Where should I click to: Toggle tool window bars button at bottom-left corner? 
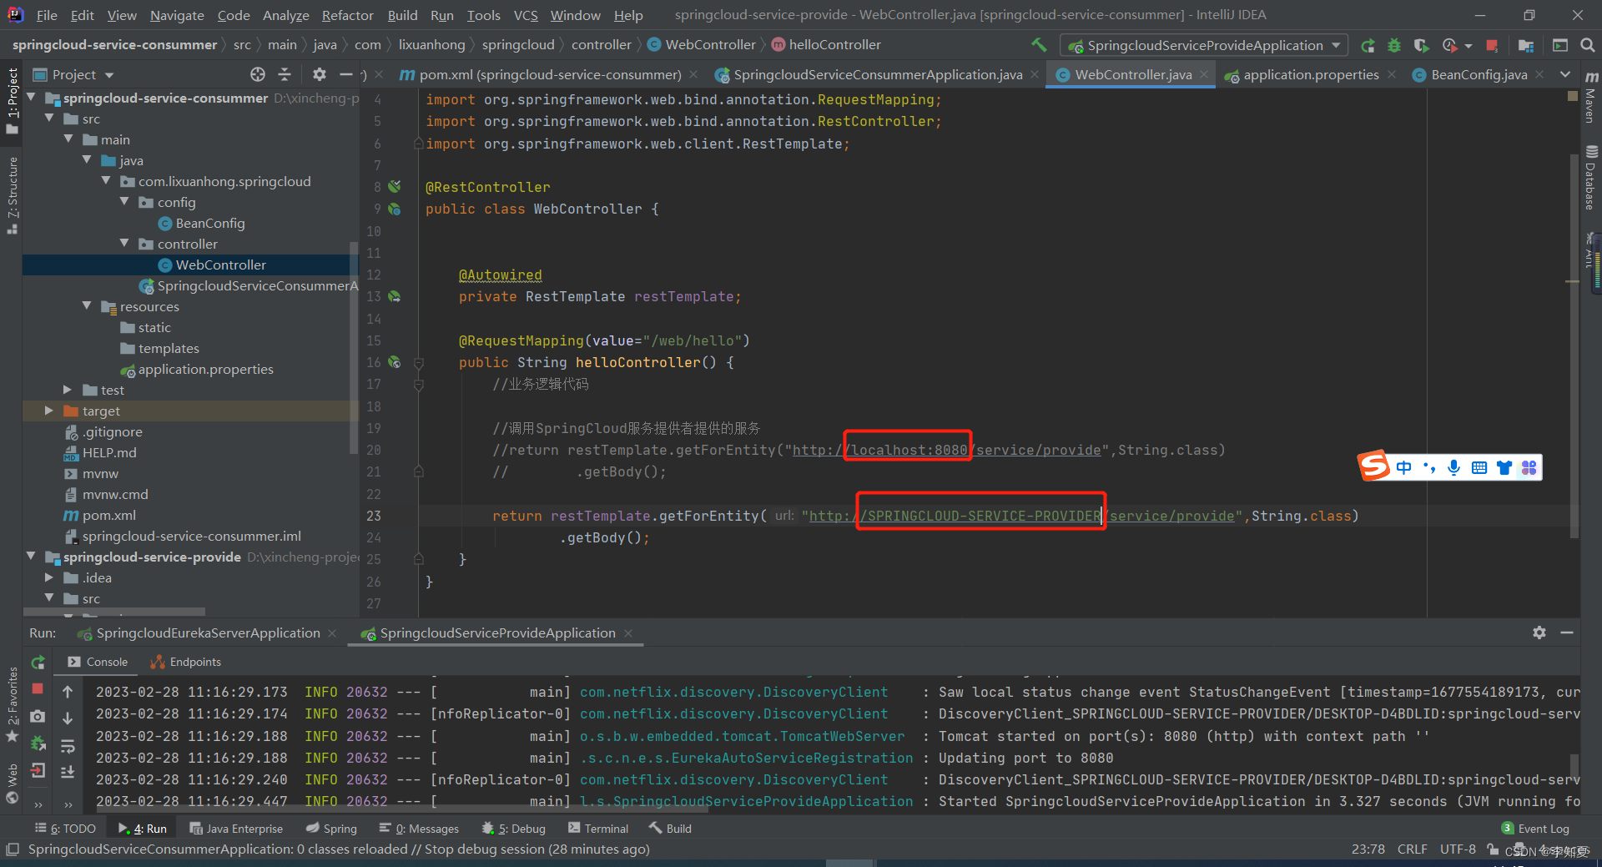point(12,849)
